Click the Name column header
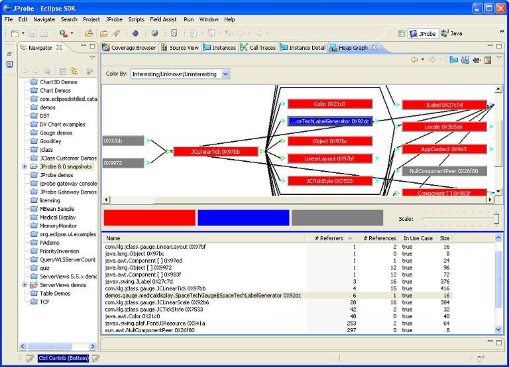Screen dimensions: 509x368 (205, 238)
